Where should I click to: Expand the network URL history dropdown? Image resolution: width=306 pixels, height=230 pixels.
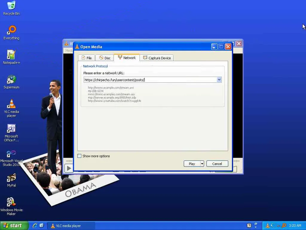(219, 80)
